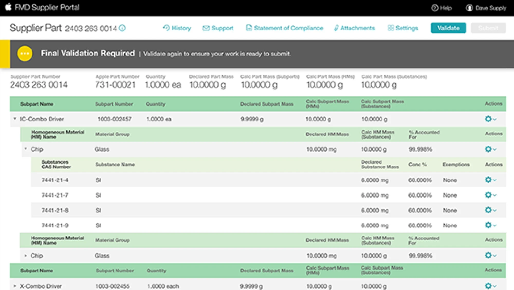Click CAS number 7441-21-9
Image resolution: width=514 pixels, height=290 pixels.
coord(55,225)
